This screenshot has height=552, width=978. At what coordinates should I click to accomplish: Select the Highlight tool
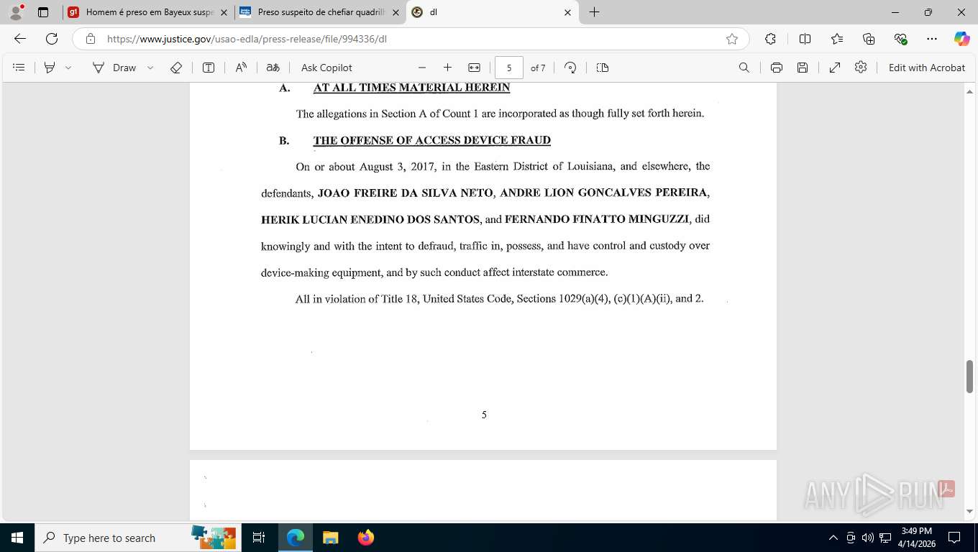50,68
